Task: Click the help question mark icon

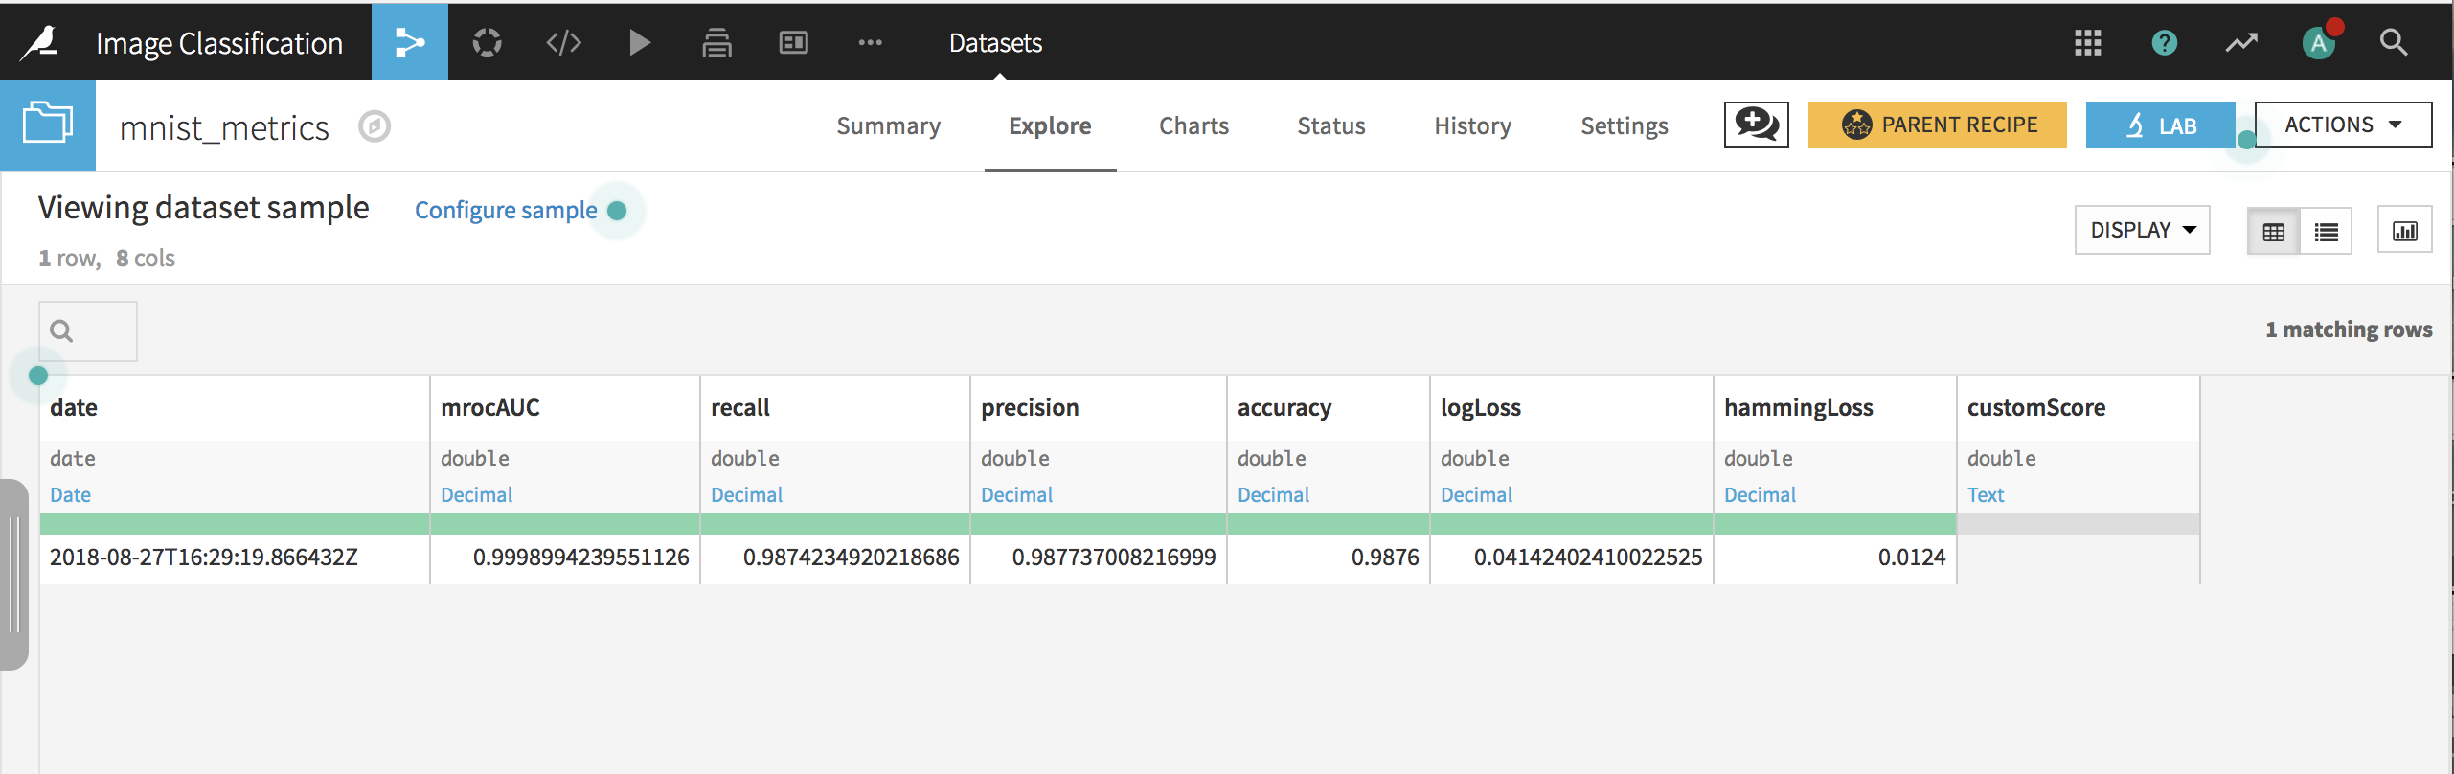Action: pyautogui.click(x=2164, y=42)
